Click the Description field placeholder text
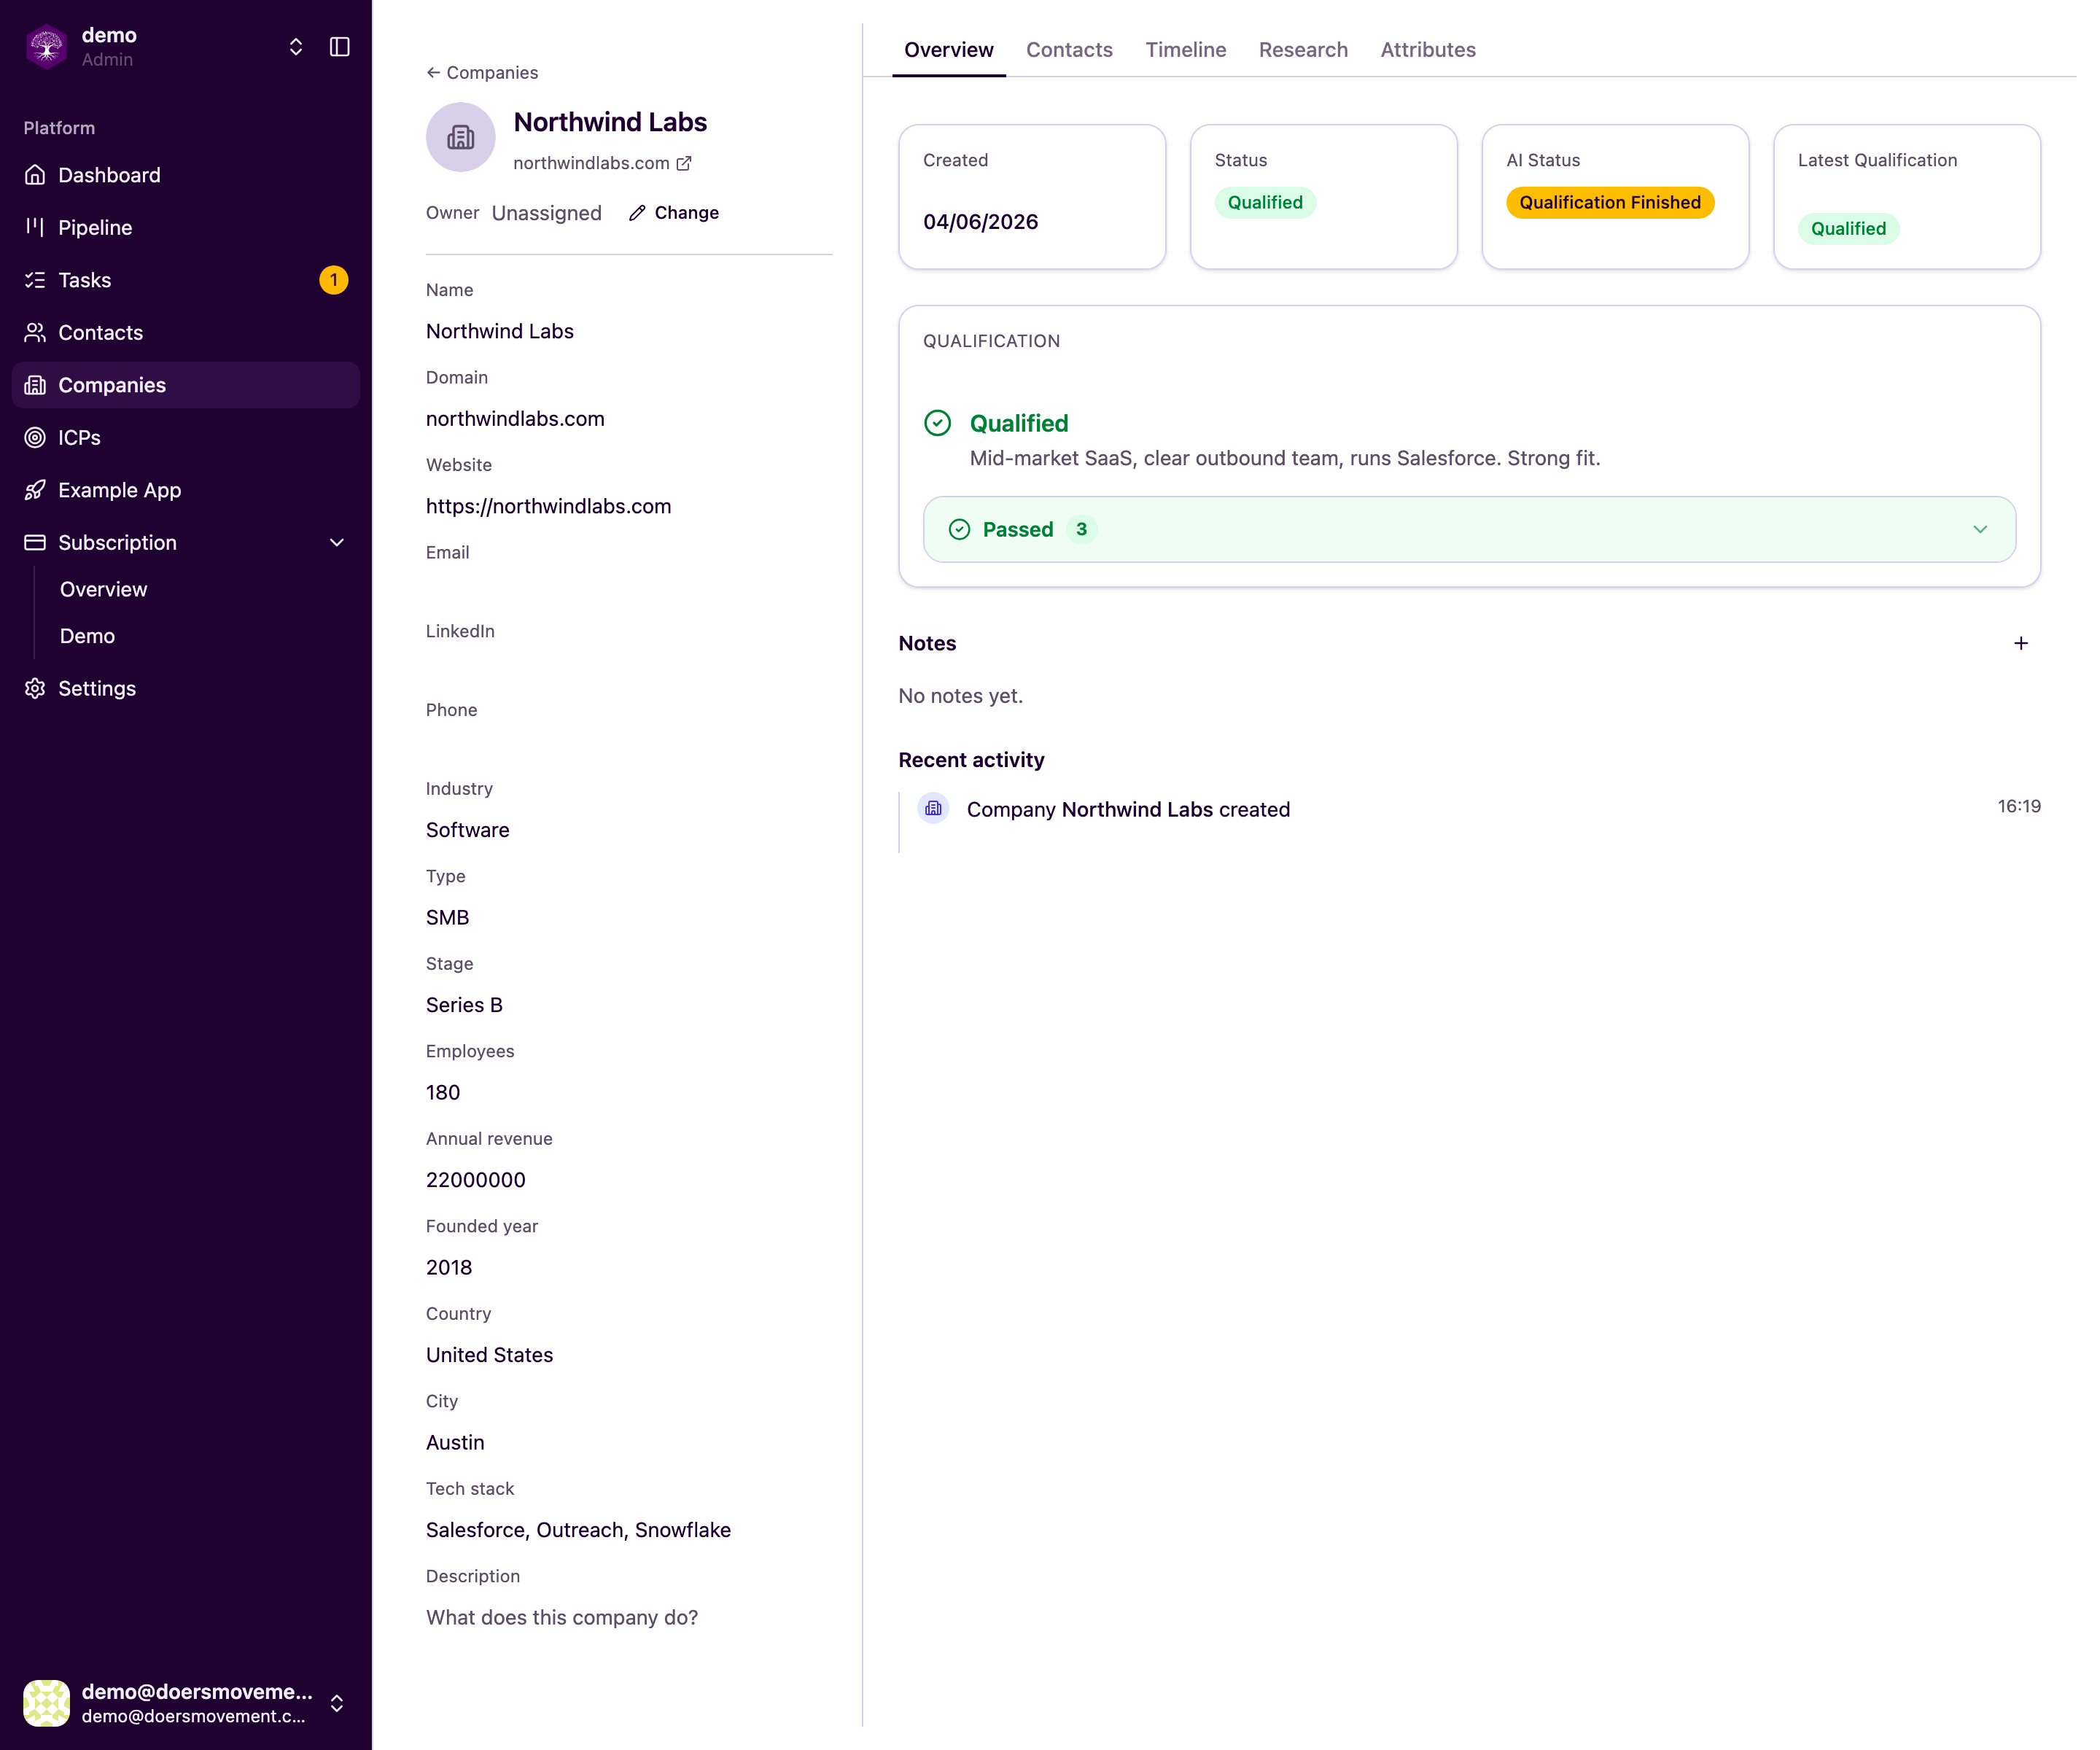 (x=562, y=1618)
